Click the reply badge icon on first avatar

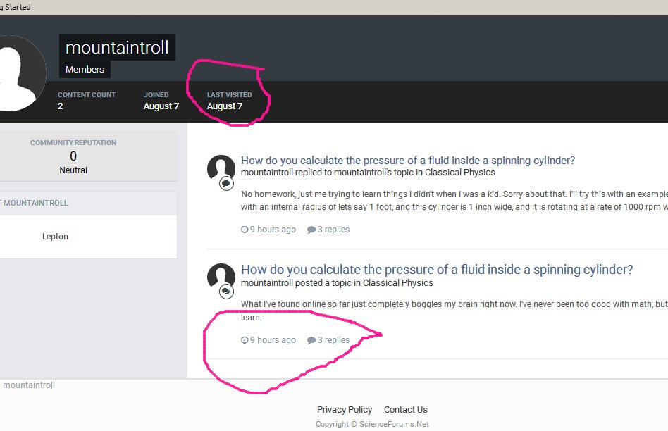226,183
